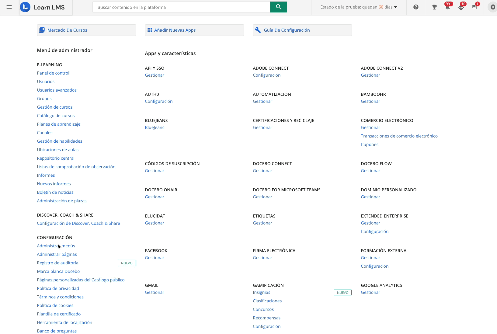
Task: Open Páginas personalizadas del Catálogo público
Action: tap(81, 280)
